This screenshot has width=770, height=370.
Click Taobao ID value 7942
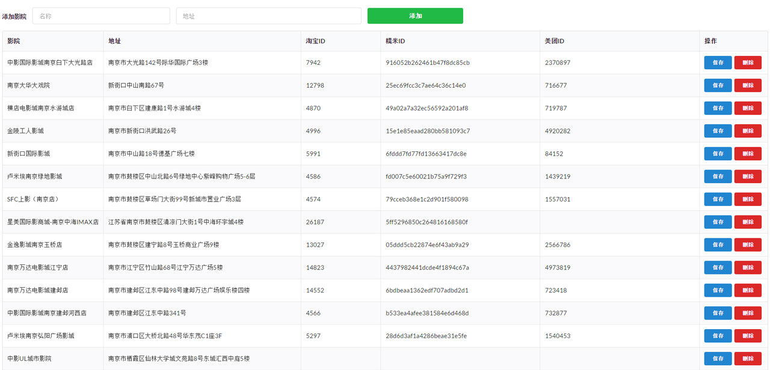[313, 62]
